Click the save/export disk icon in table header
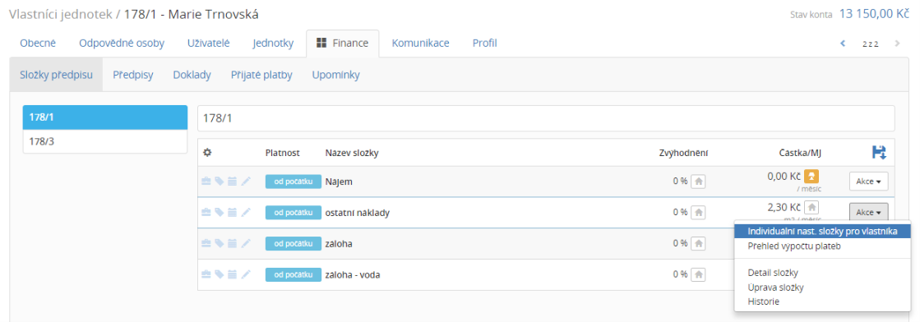This screenshot has height=322, width=920. point(878,152)
